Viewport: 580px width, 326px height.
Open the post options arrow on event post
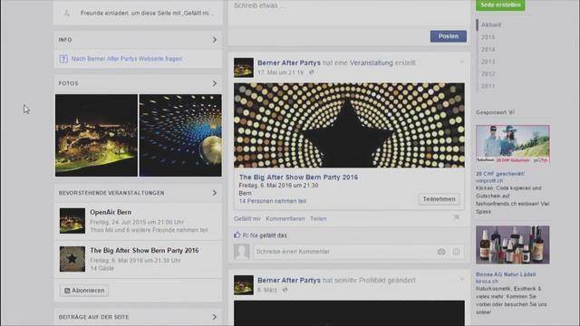(461, 62)
